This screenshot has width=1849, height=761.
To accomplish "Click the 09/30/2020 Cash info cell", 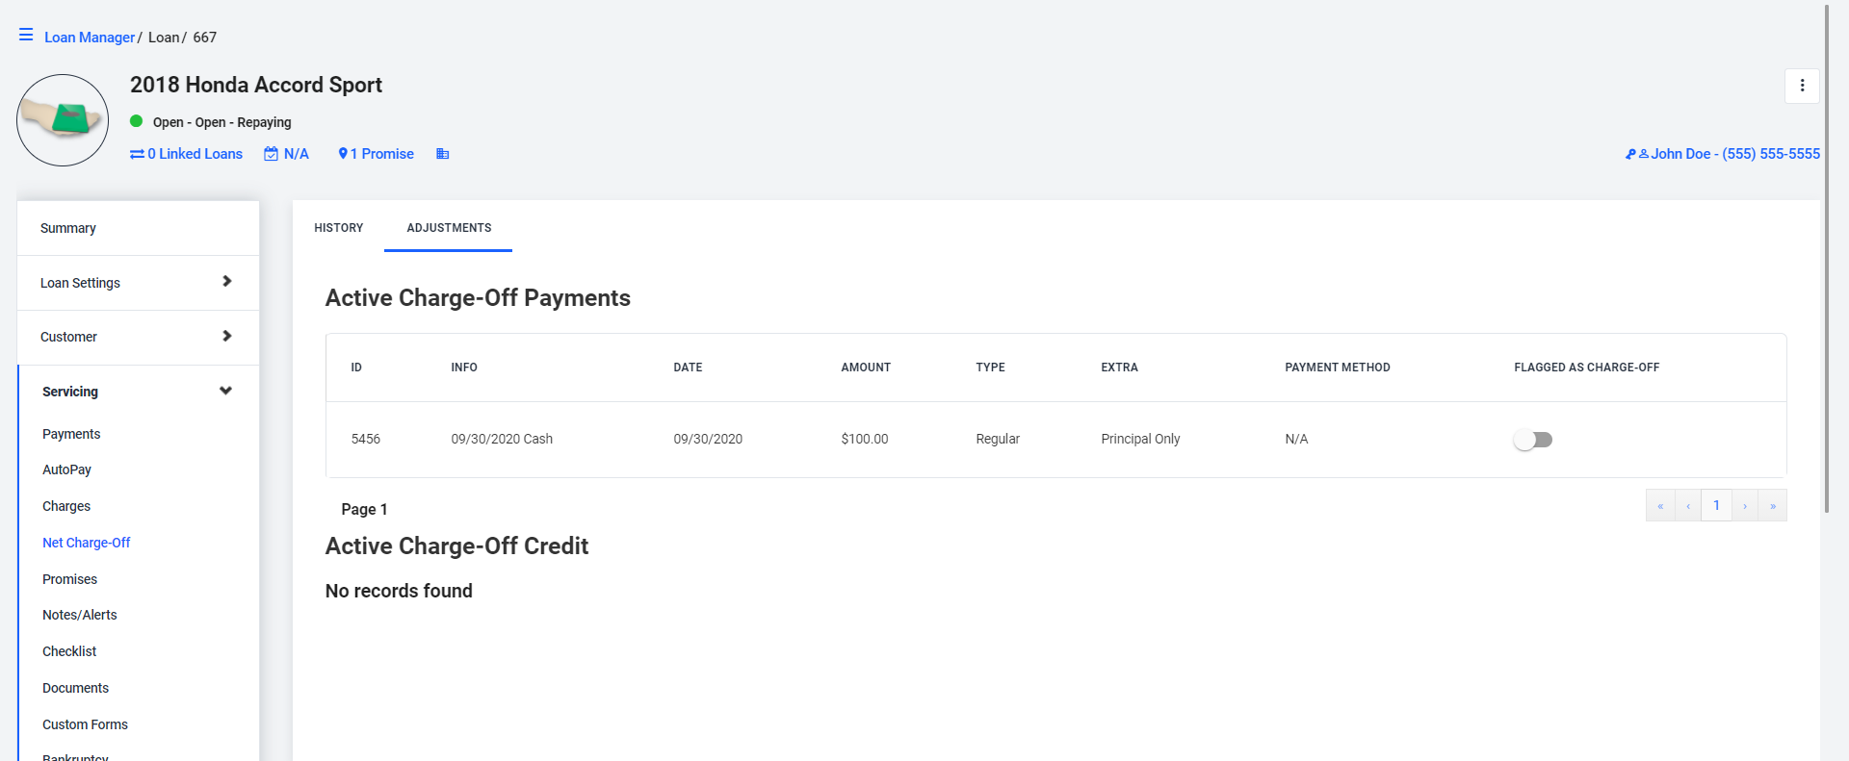I will (502, 439).
